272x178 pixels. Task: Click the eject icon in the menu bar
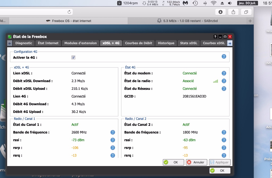coord(222,3)
